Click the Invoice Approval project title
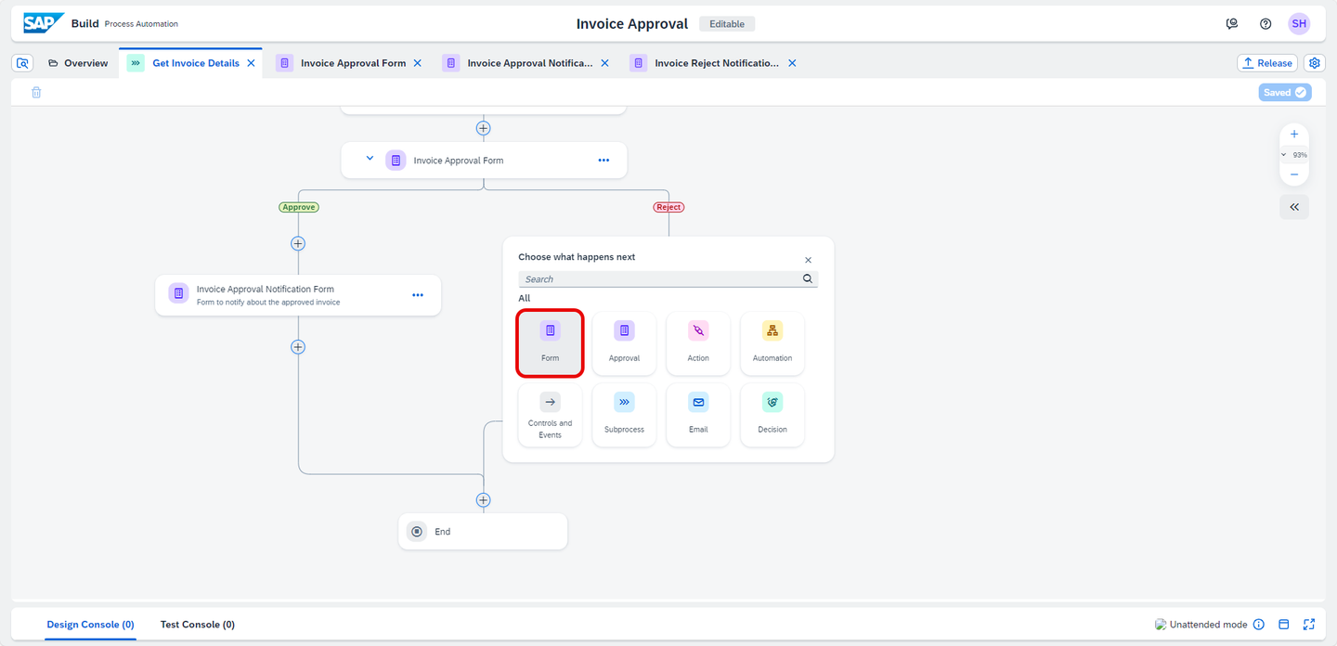This screenshot has width=1337, height=646. click(x=632, y=24)
